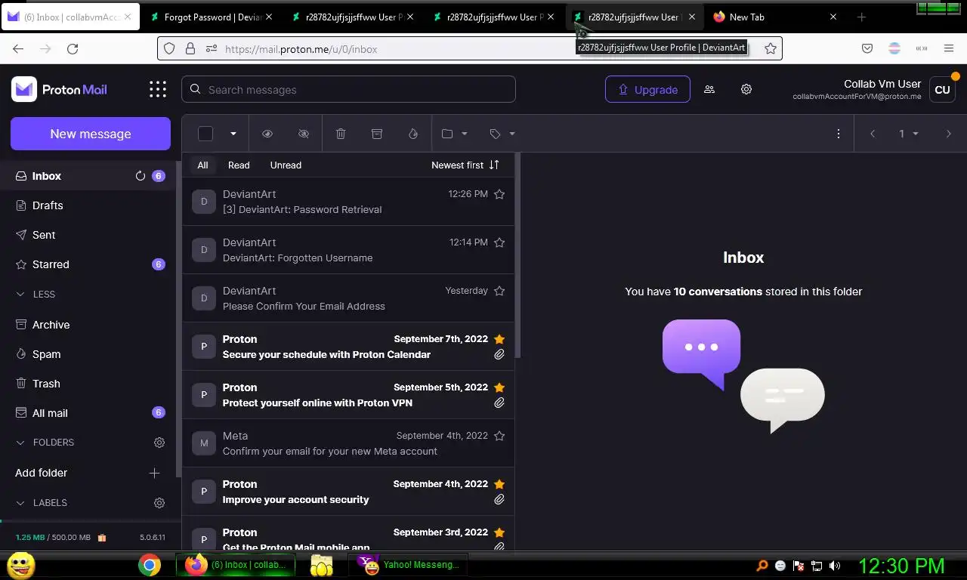Mark selected as unread (crossed eye icon)

click(x=304, y=134)
